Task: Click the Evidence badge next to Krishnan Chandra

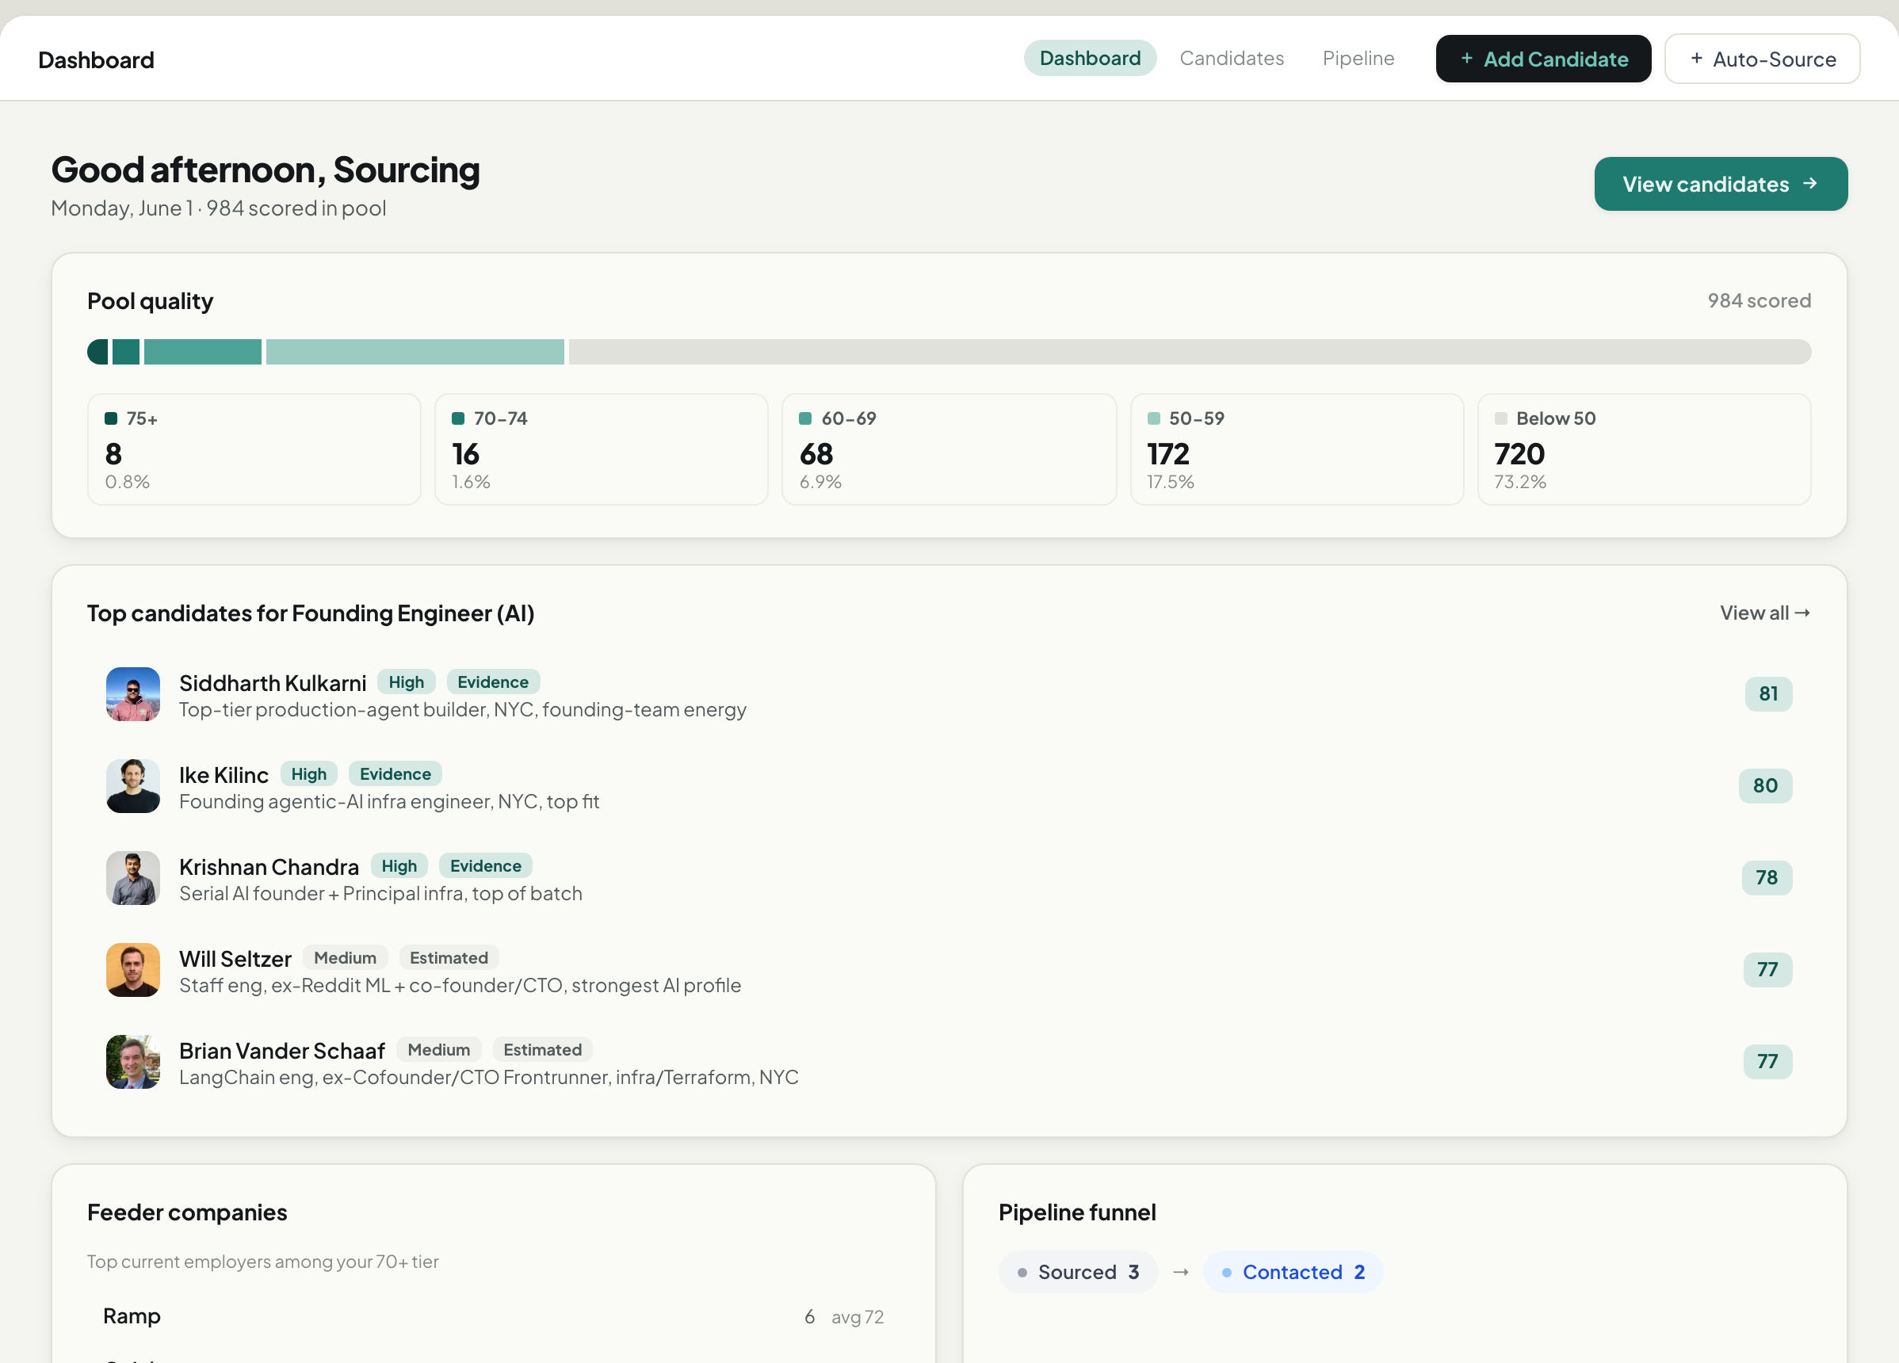Action: click(486, 865)
